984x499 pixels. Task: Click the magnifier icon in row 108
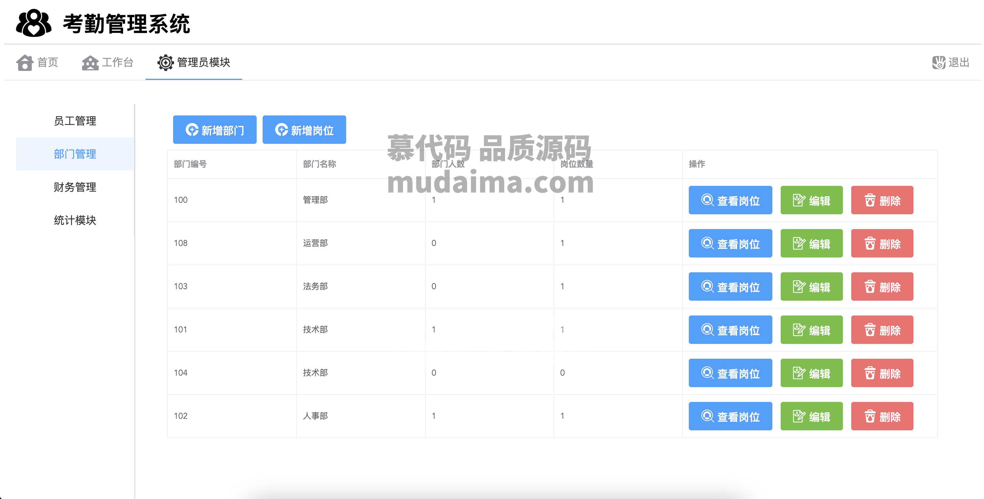pyautogui.click(x=707, y=243)
